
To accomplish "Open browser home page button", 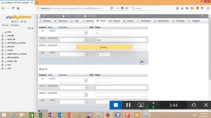I will click(18, 8).
